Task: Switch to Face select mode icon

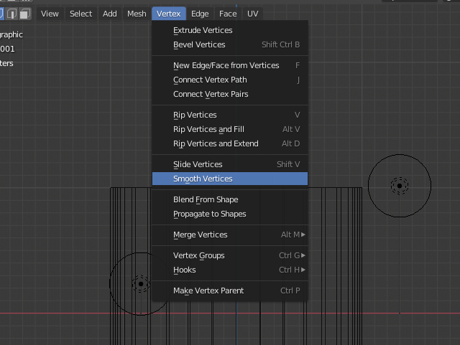Action: 24,14
